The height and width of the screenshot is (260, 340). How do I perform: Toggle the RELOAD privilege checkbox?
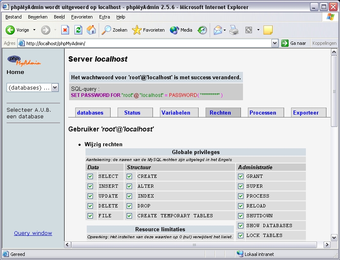coord(241,206)
